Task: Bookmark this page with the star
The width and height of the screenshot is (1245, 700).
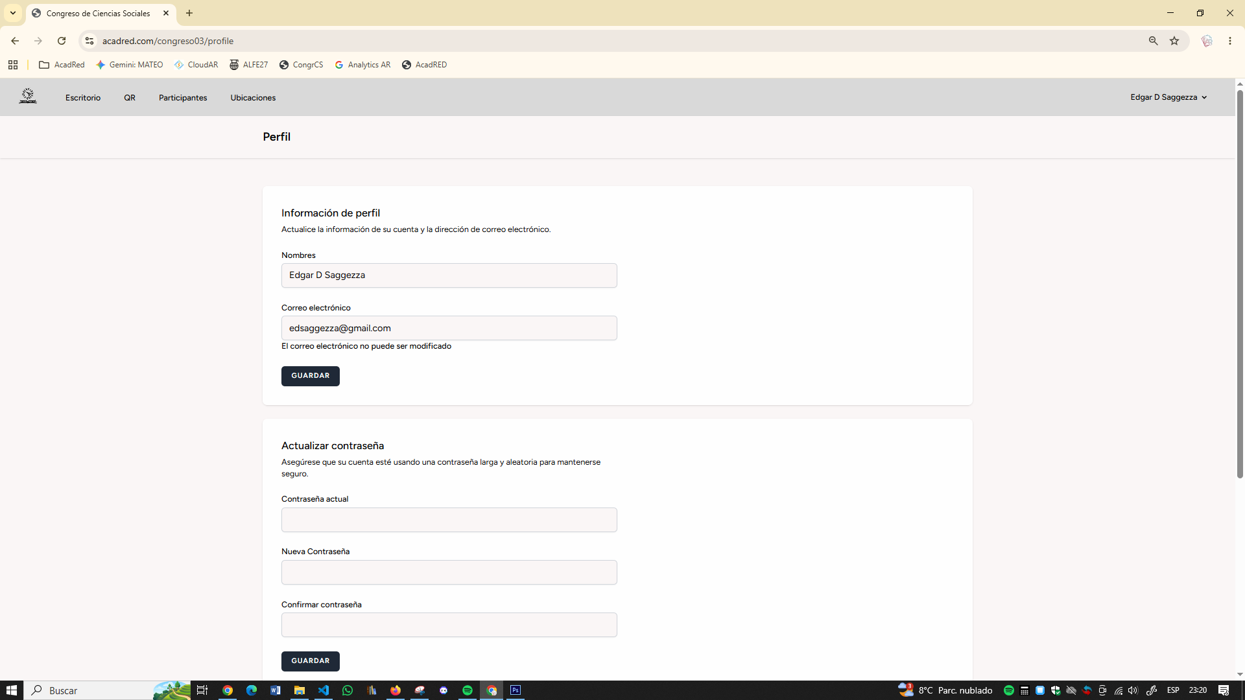Action: click(1174, 41)
